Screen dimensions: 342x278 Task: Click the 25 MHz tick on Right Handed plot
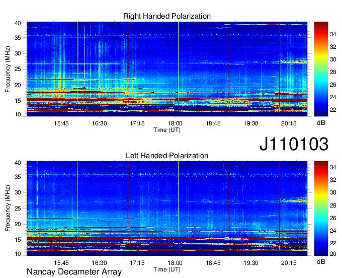[x=18, y=69]
